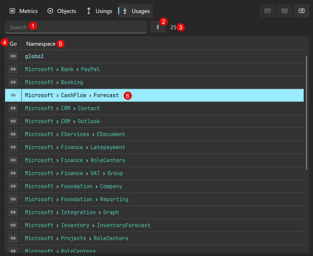Open the Objects tab
Viewport: 313px width, 256px height.
62,11
